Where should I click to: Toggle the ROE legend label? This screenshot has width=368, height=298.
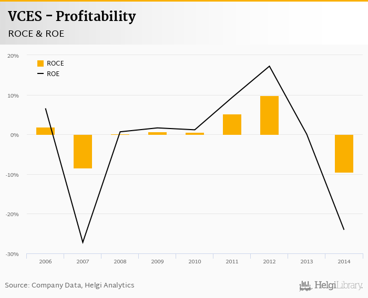53,74
